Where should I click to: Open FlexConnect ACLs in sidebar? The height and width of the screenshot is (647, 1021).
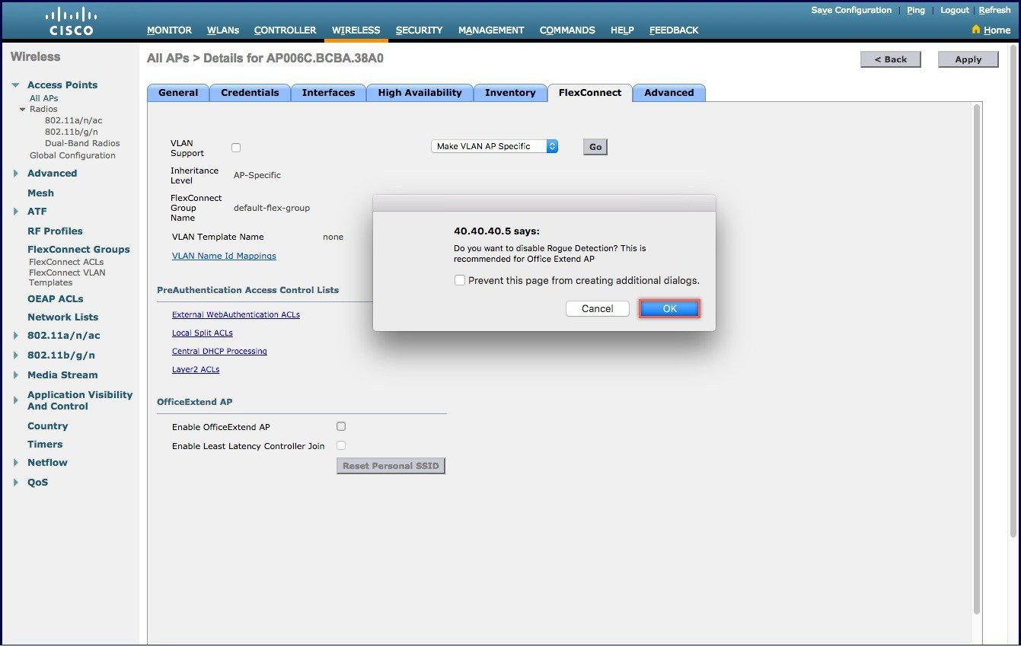pyautogui.click(x=66, y=262)
